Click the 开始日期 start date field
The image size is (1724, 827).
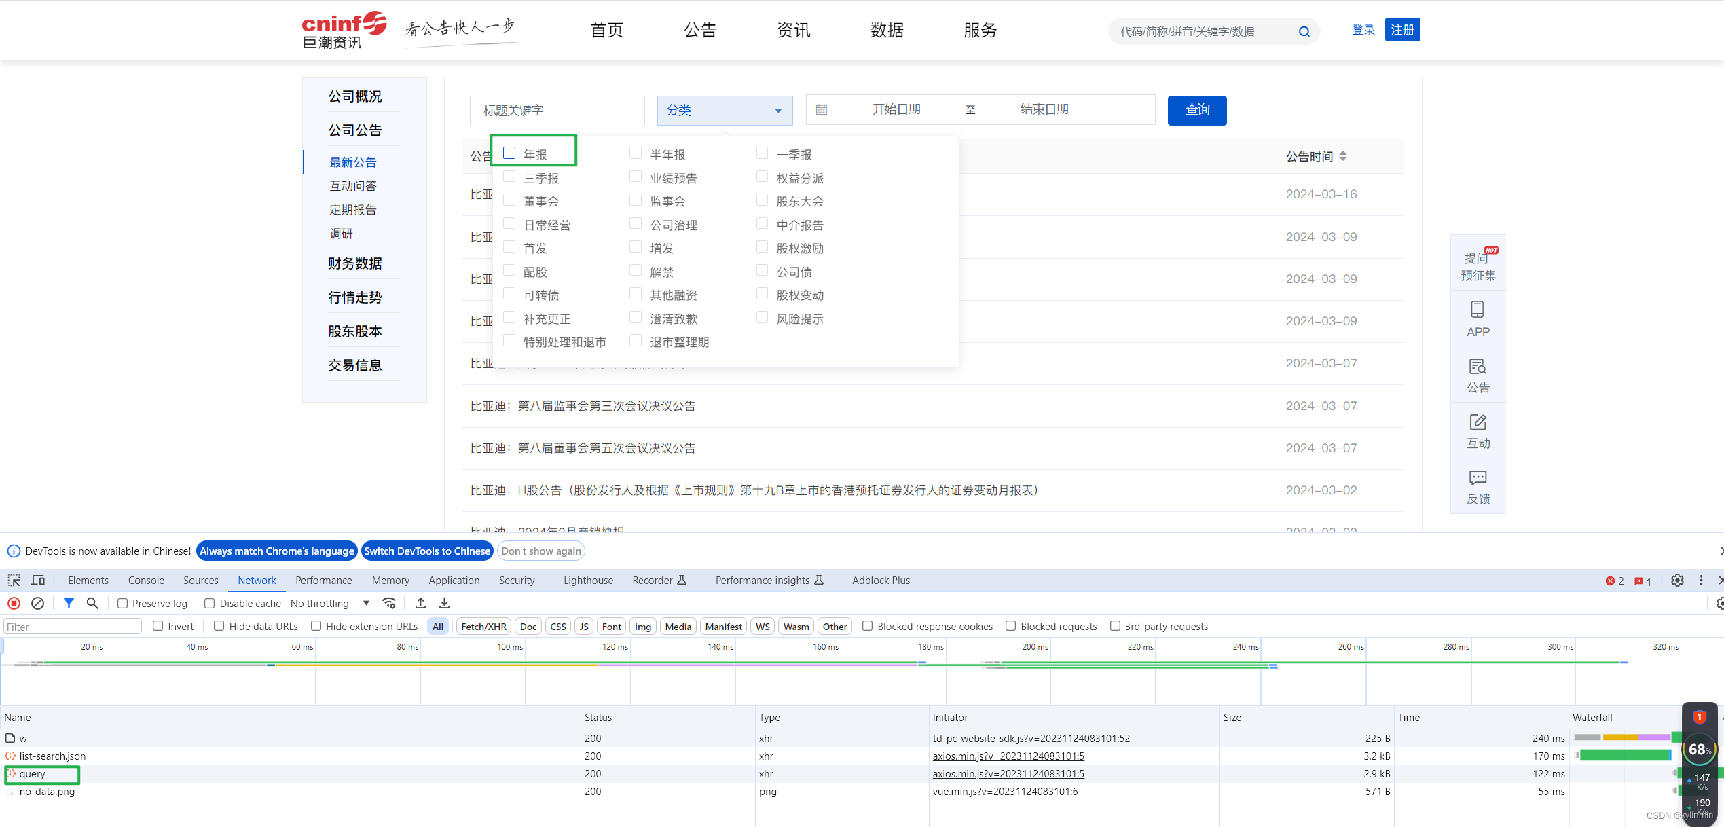pos(896,109)
